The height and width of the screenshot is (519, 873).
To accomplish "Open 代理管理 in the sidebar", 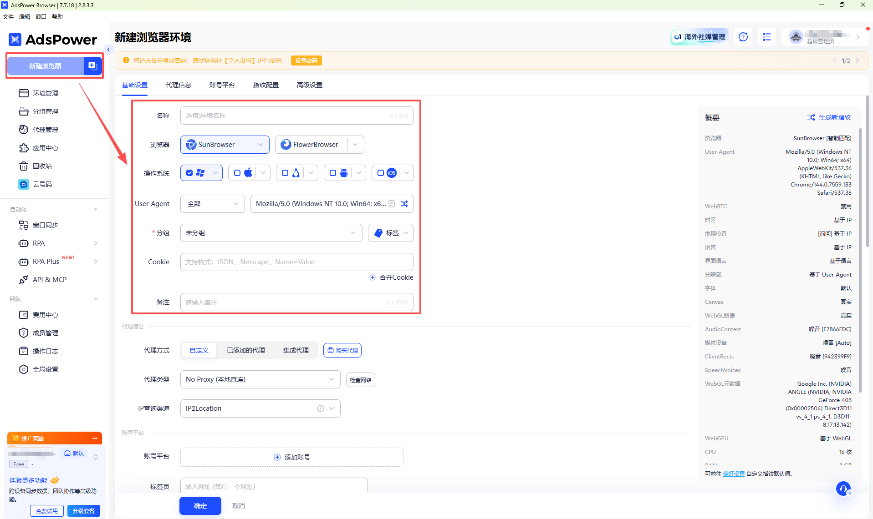I will pyautogui.click(x=45, y=130).
